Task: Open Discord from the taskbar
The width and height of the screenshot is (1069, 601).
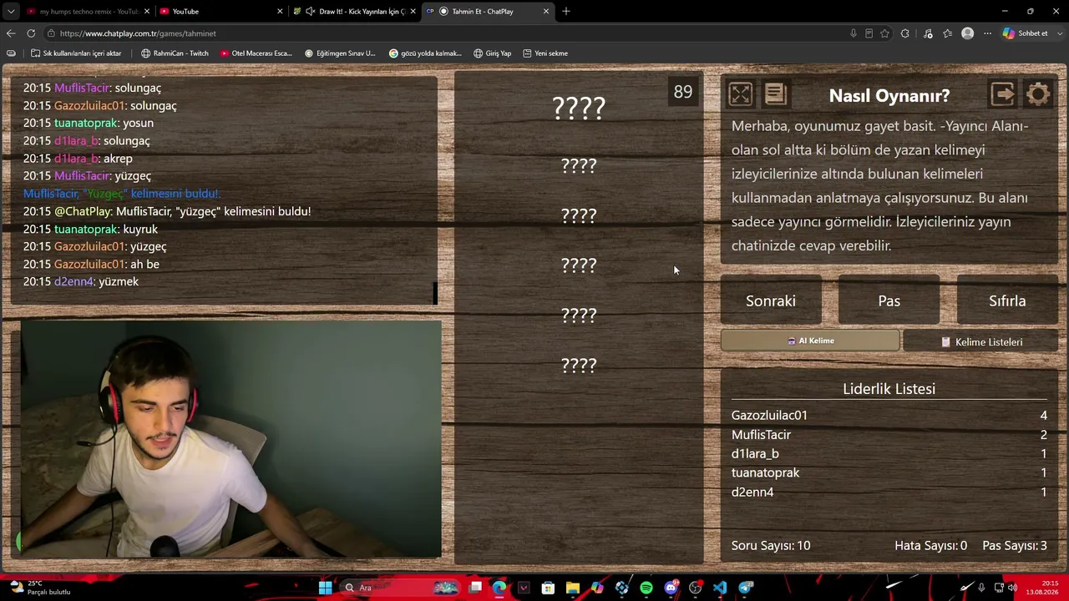Action: [671, 588]
